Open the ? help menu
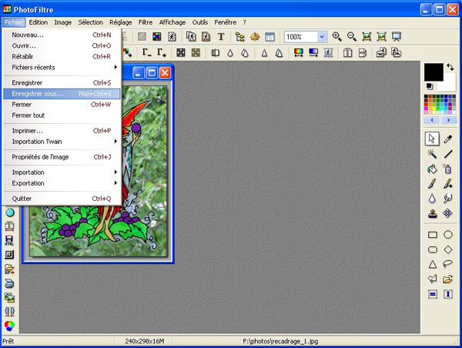The image size is (462, 348). [x=245, y=22]
